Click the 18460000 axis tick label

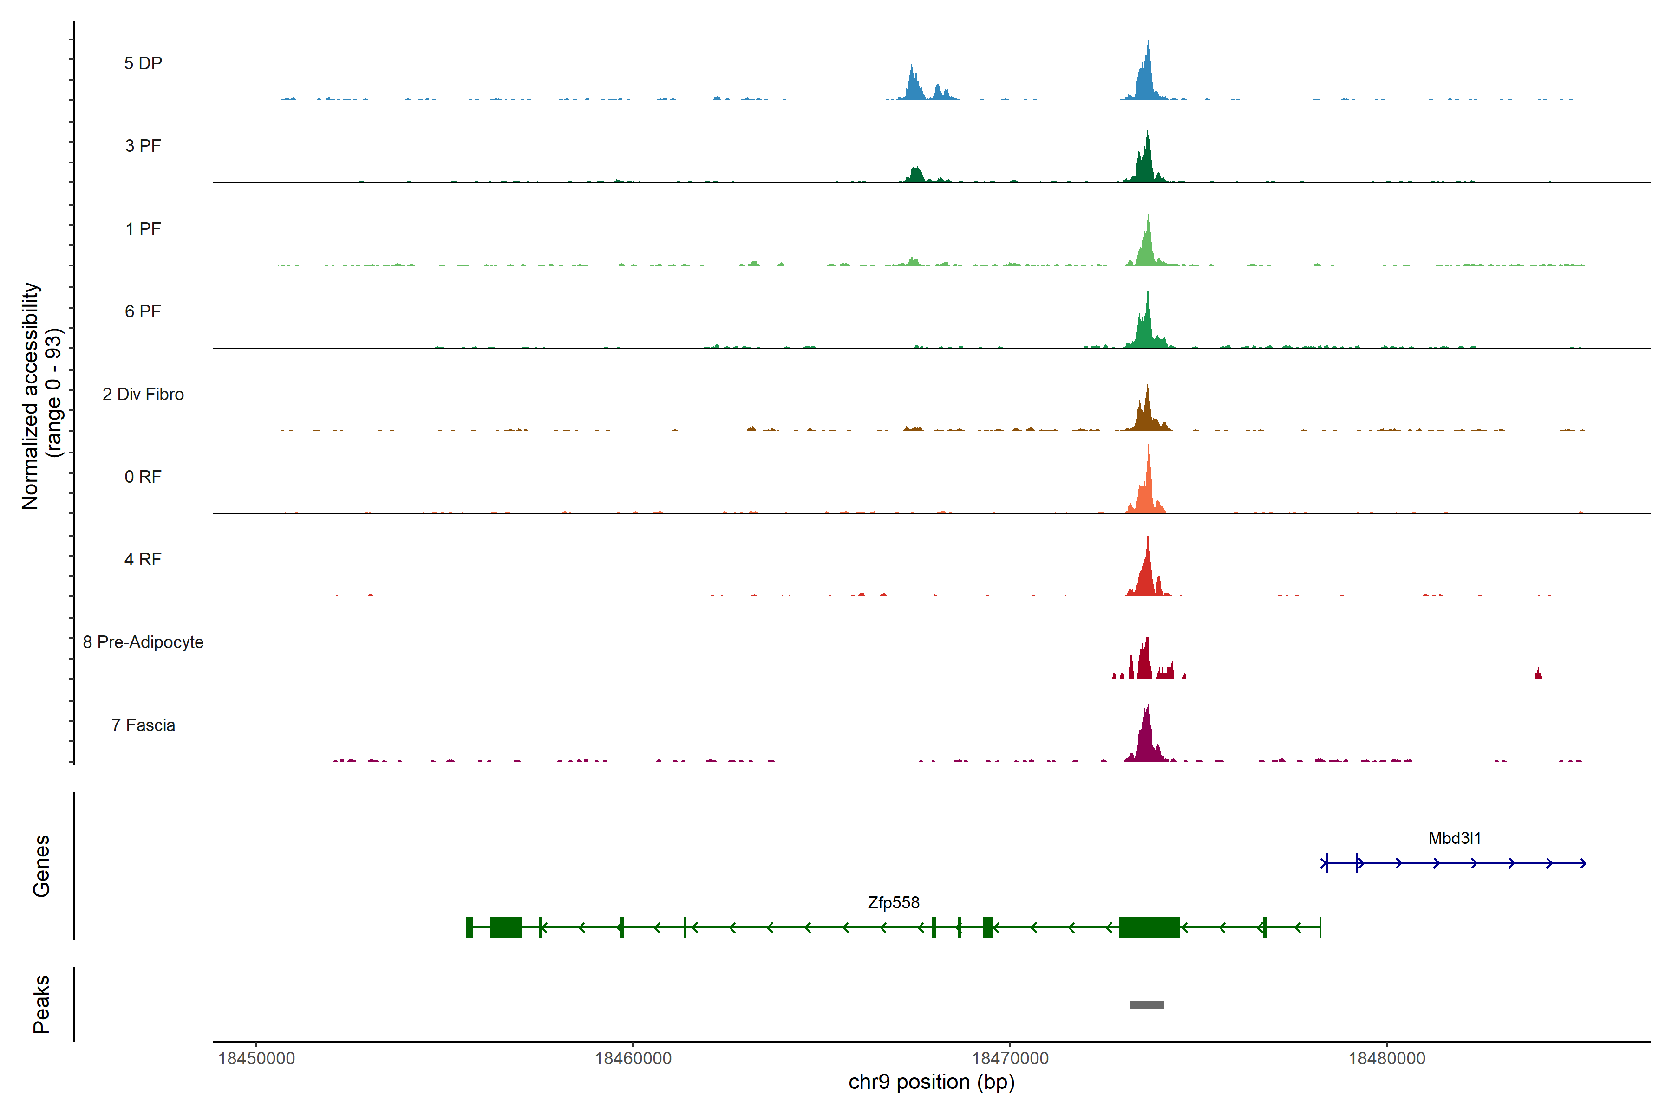point(633,1059)
